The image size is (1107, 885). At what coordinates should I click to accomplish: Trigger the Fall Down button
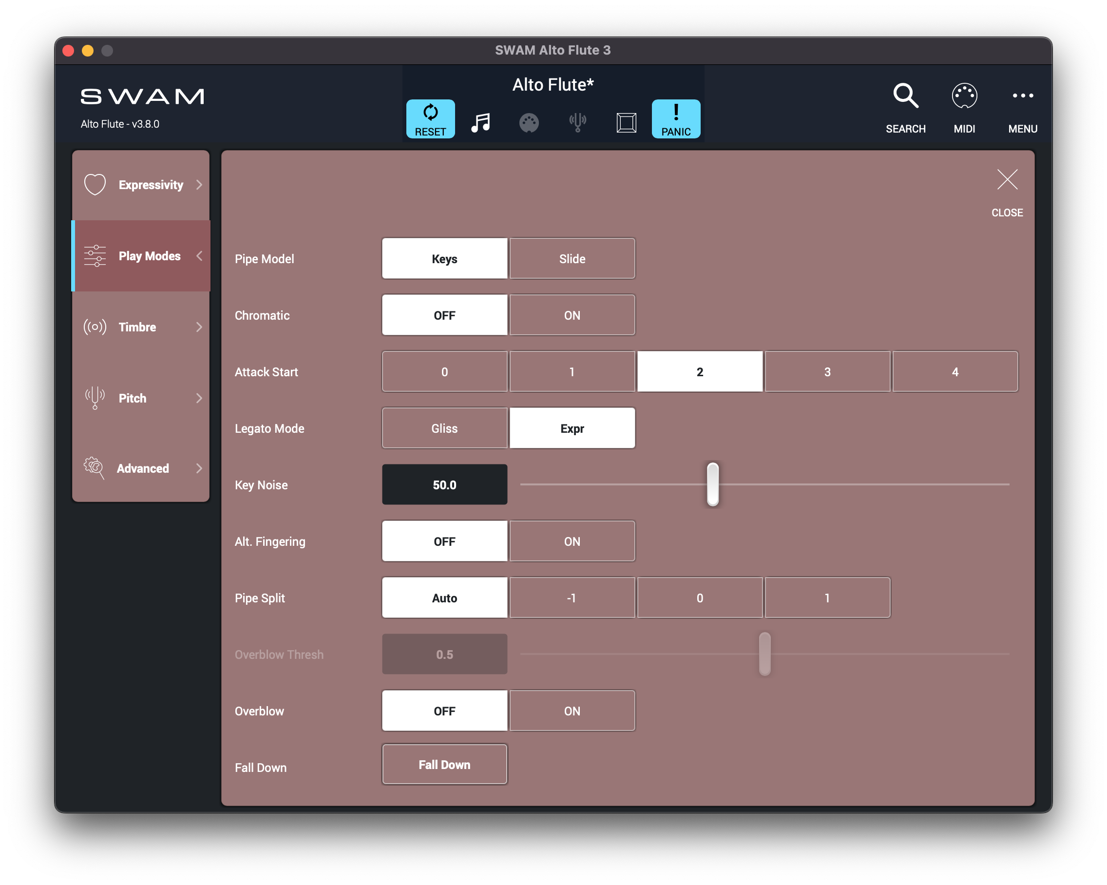444,765
